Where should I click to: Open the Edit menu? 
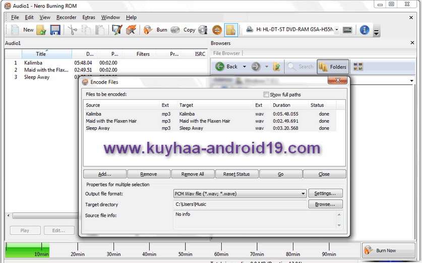(x=29, y=18)
